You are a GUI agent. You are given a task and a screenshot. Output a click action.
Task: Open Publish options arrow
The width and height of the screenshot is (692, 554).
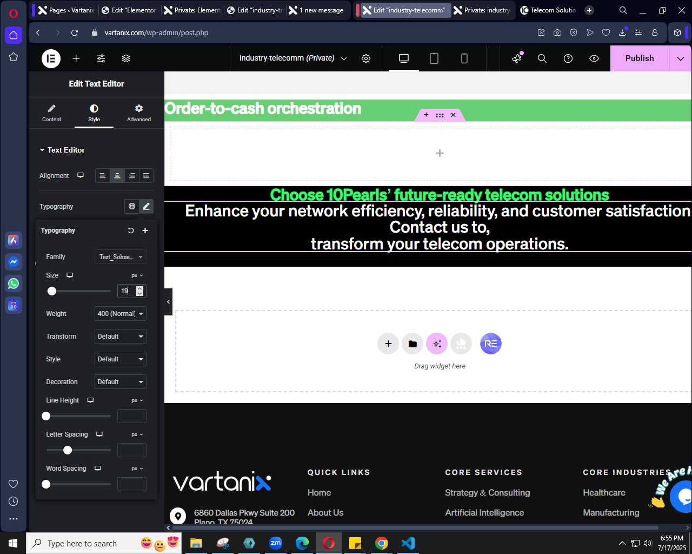tap(681, 58)
